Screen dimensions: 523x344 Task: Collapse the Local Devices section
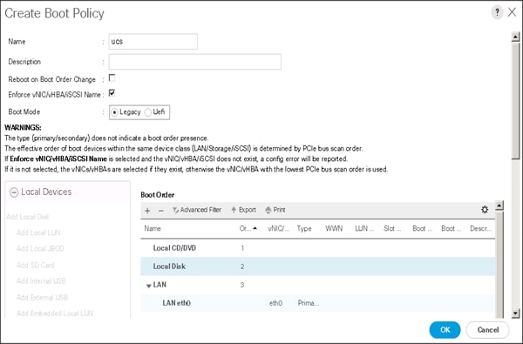point(14,192)
